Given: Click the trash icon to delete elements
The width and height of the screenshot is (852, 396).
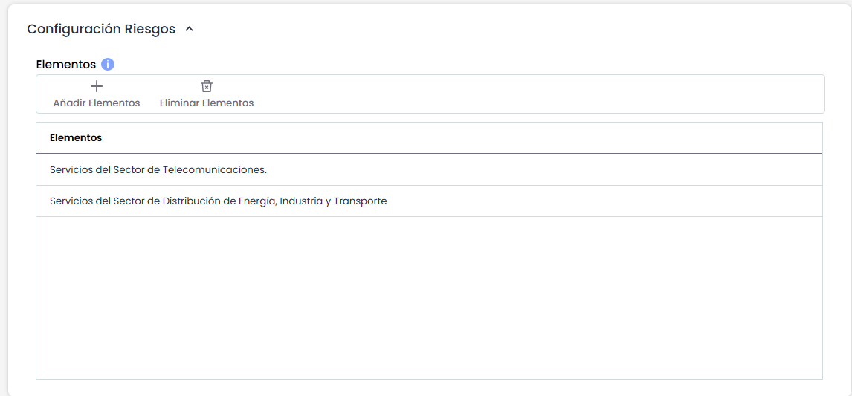Looking at the screenshot, I should point(207,86).
